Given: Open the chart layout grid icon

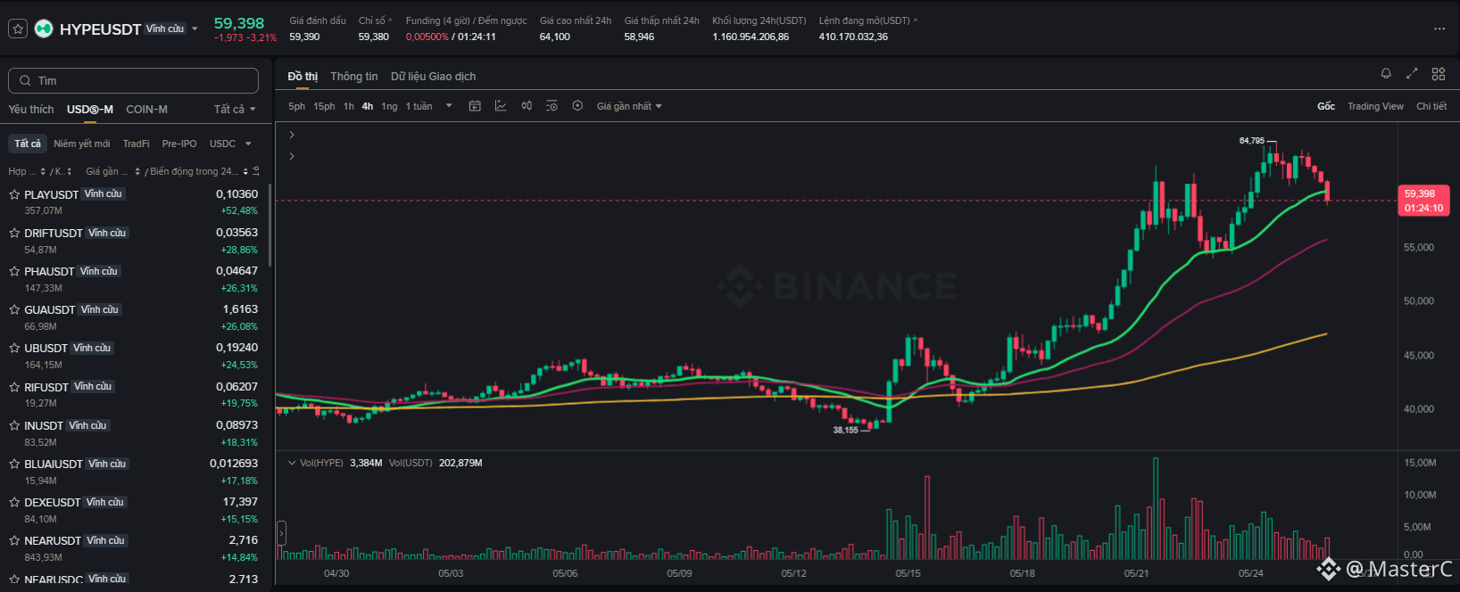Looking at the screenshot, I should click(1439, 74).
